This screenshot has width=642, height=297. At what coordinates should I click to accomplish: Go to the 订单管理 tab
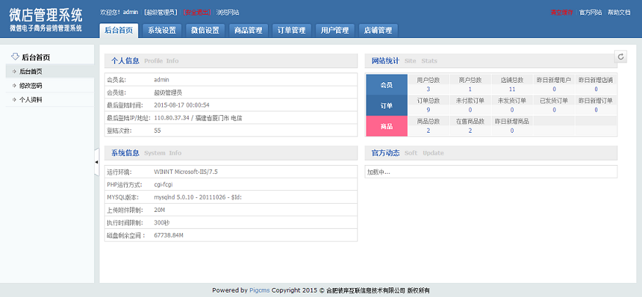pos(291,31)
